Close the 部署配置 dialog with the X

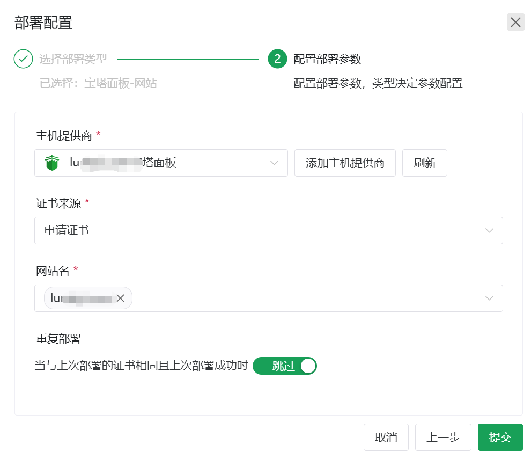515,22
